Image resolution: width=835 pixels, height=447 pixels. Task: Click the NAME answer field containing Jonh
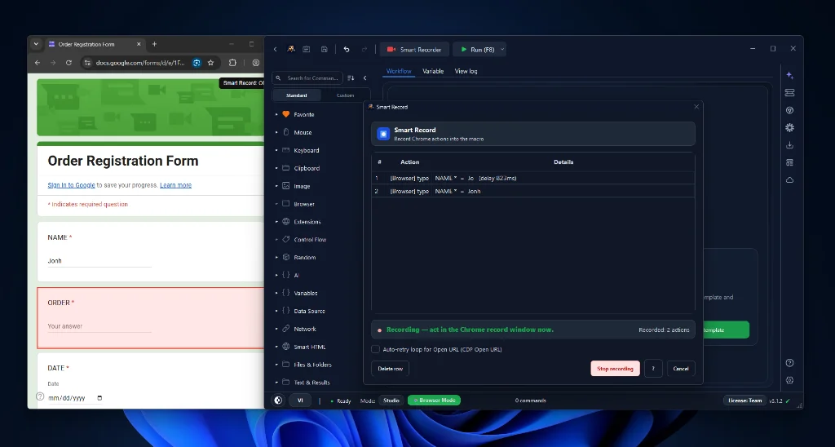(x=99, y=261)
